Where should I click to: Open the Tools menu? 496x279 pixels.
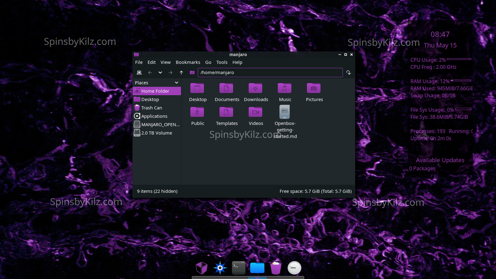point(222,62)
